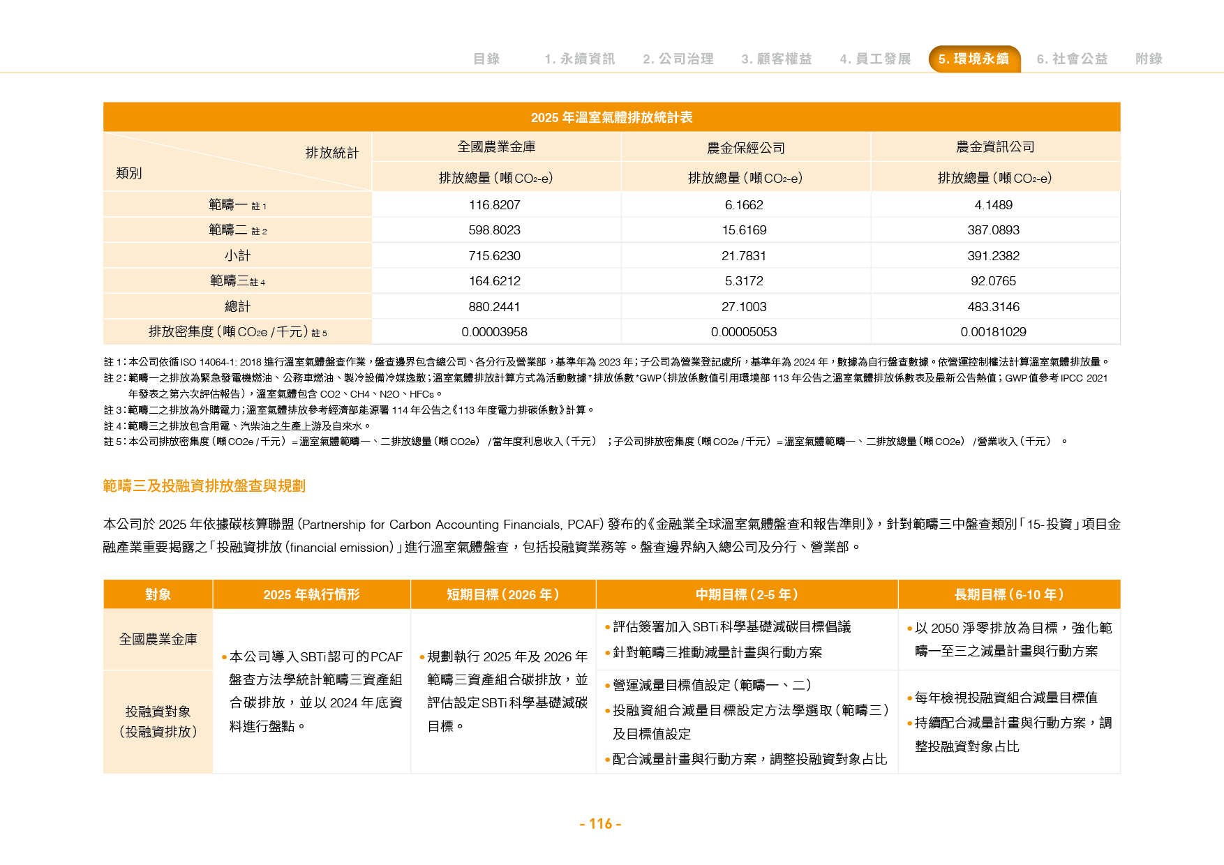Go to the 附錄 tab

point(1149,59)
